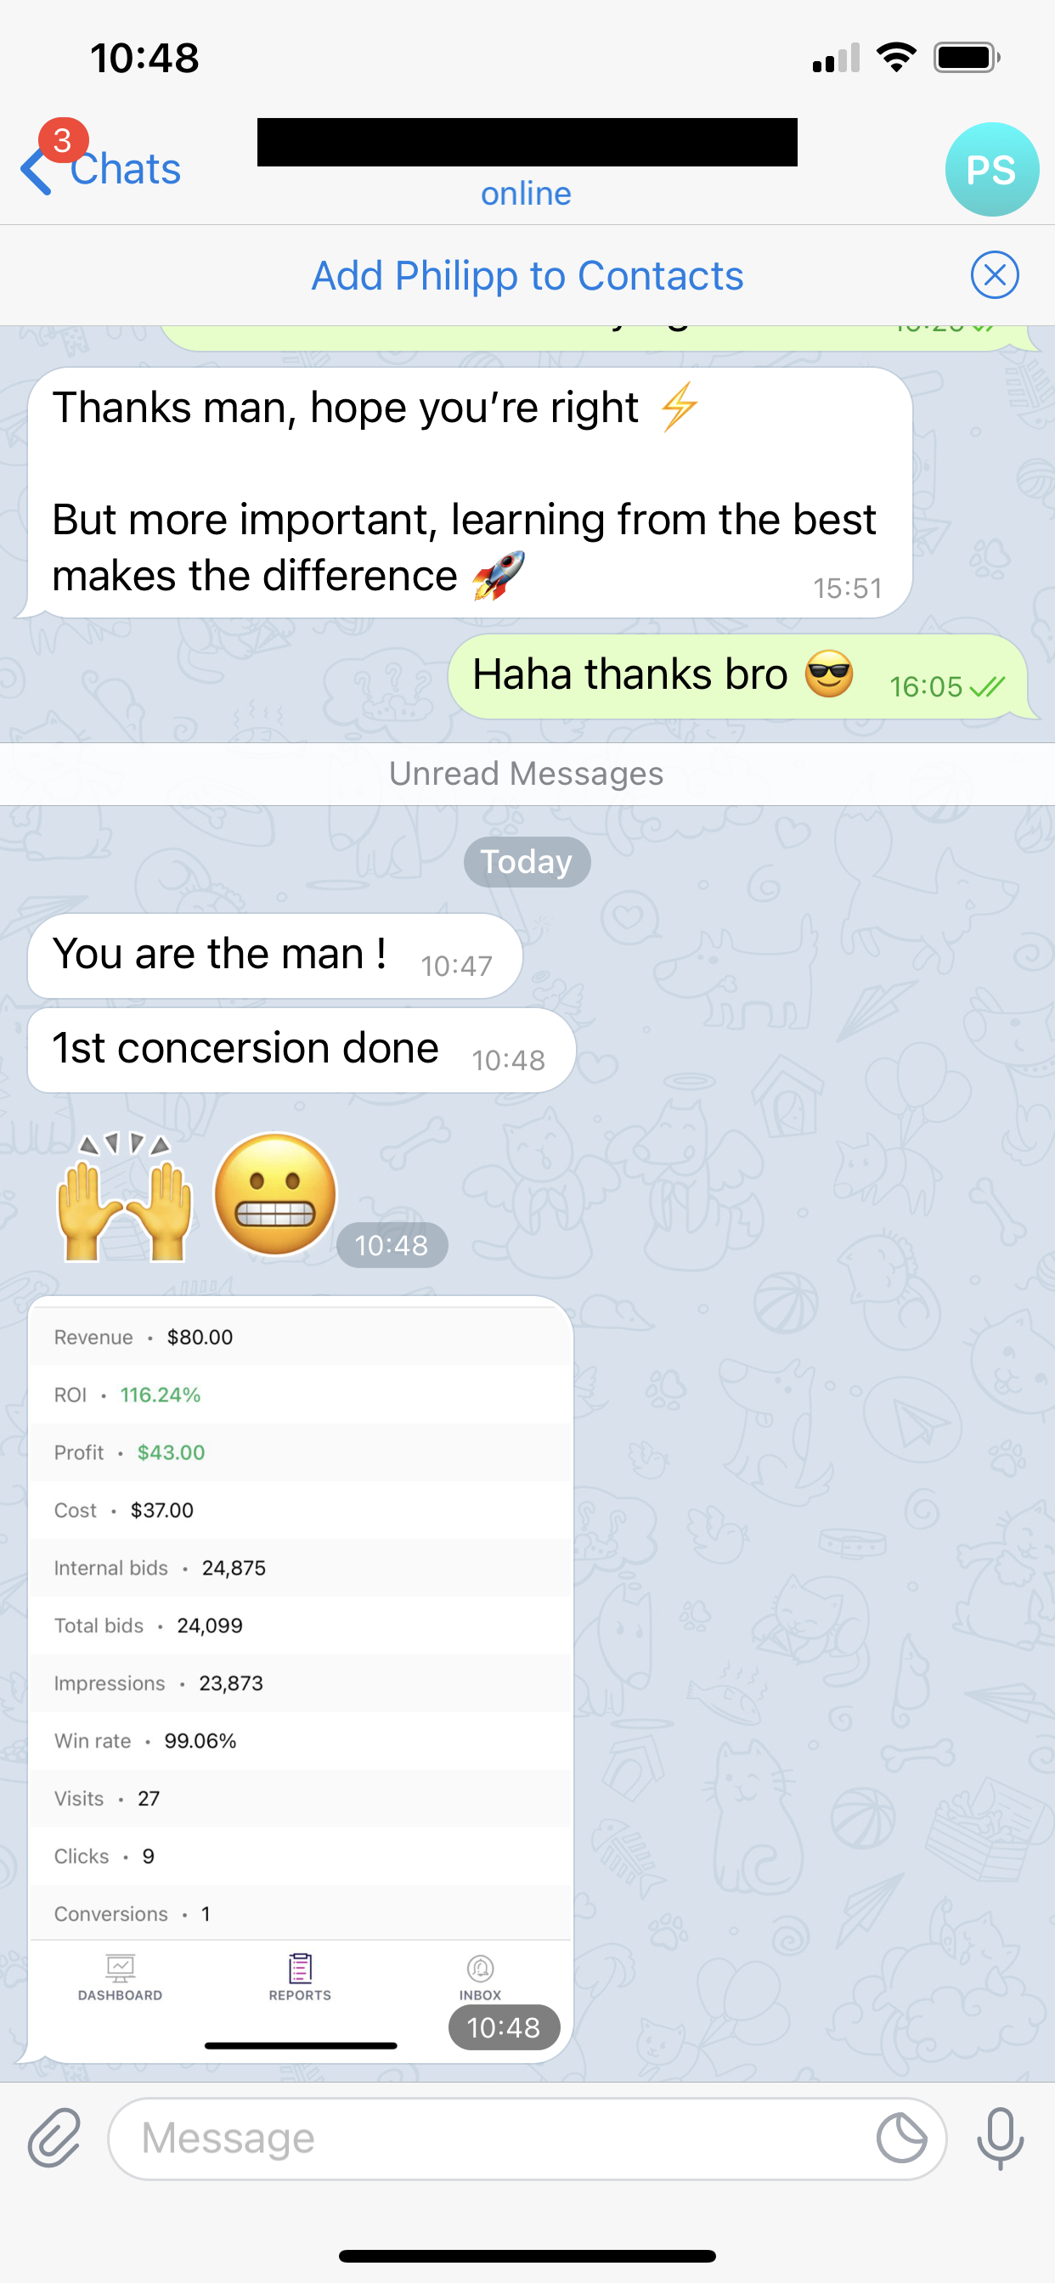
Task: Select the "Haha thanks bro" message bubble
Action: click(737, 676)
